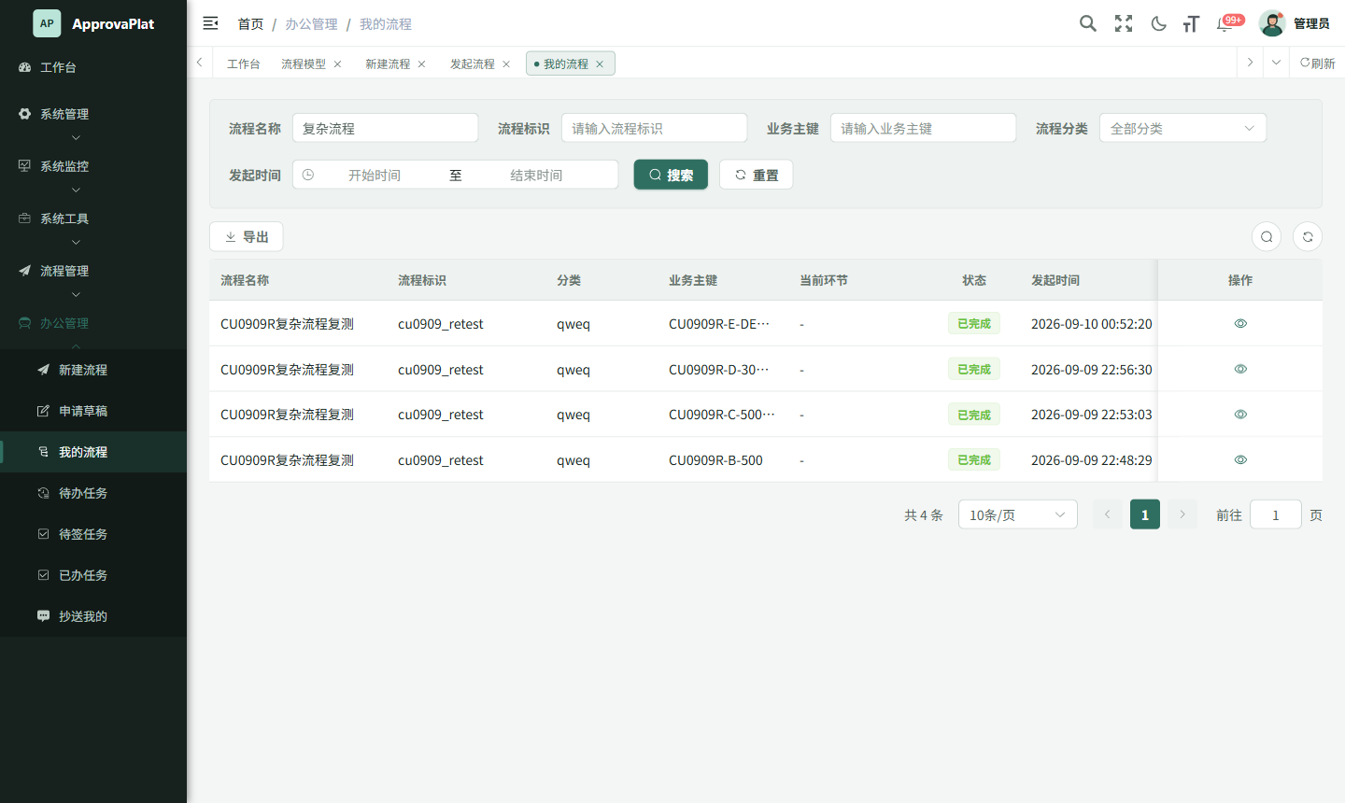Click the 业务主键 input field
The image size is (1345, 803).
(x=923, y=128)
